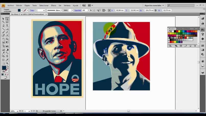The width and height of the screenshot is (206, 116).
Task: Open the Stroke panel icon in right dock
Action: [x=203, y=46]
